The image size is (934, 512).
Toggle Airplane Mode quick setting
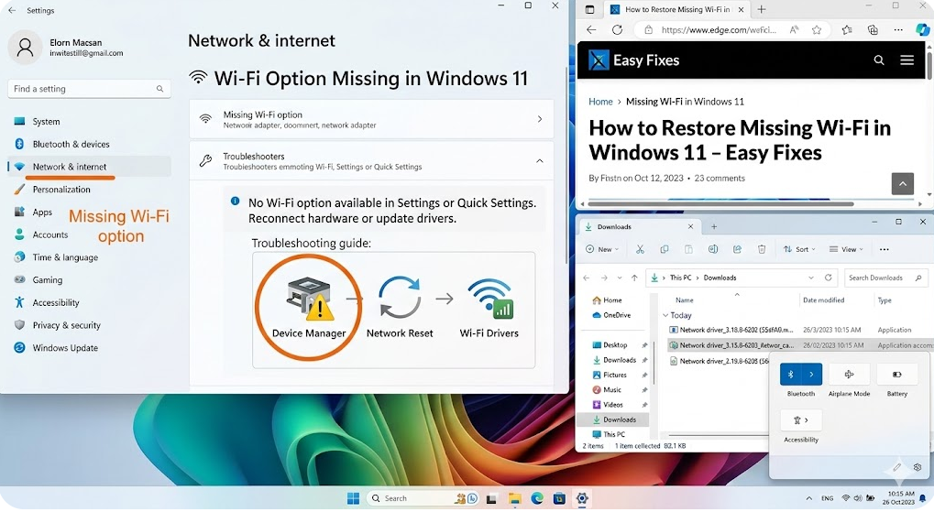(849, 375)
